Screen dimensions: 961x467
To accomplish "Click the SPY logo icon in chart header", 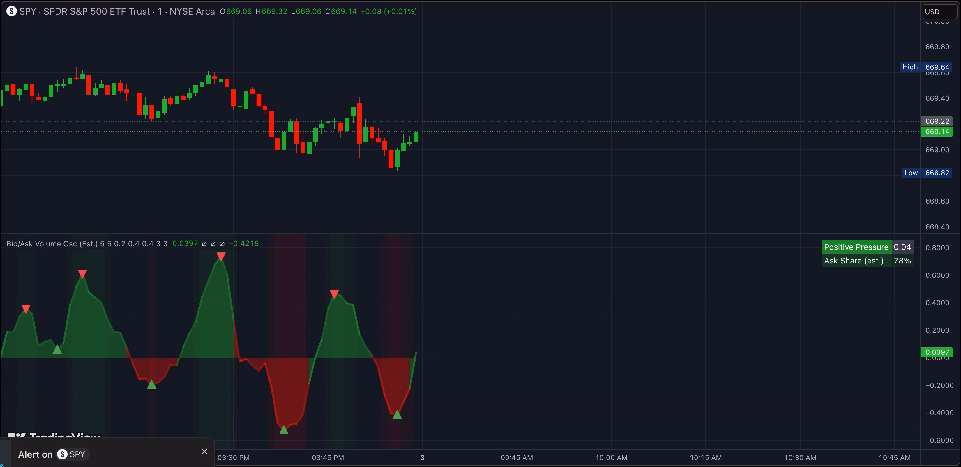I will [11, 11].
